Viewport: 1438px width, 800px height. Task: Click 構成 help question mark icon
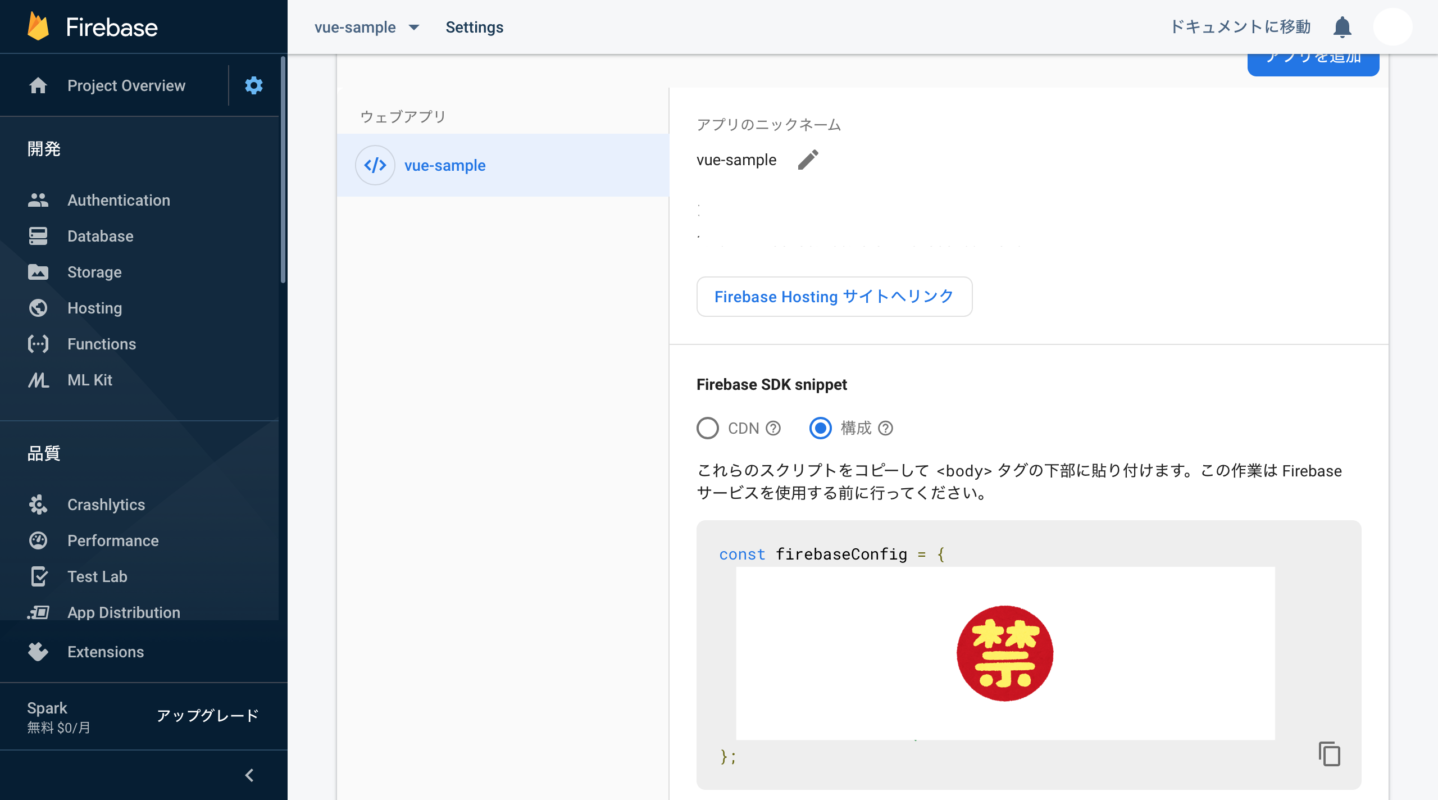(886, 428)
